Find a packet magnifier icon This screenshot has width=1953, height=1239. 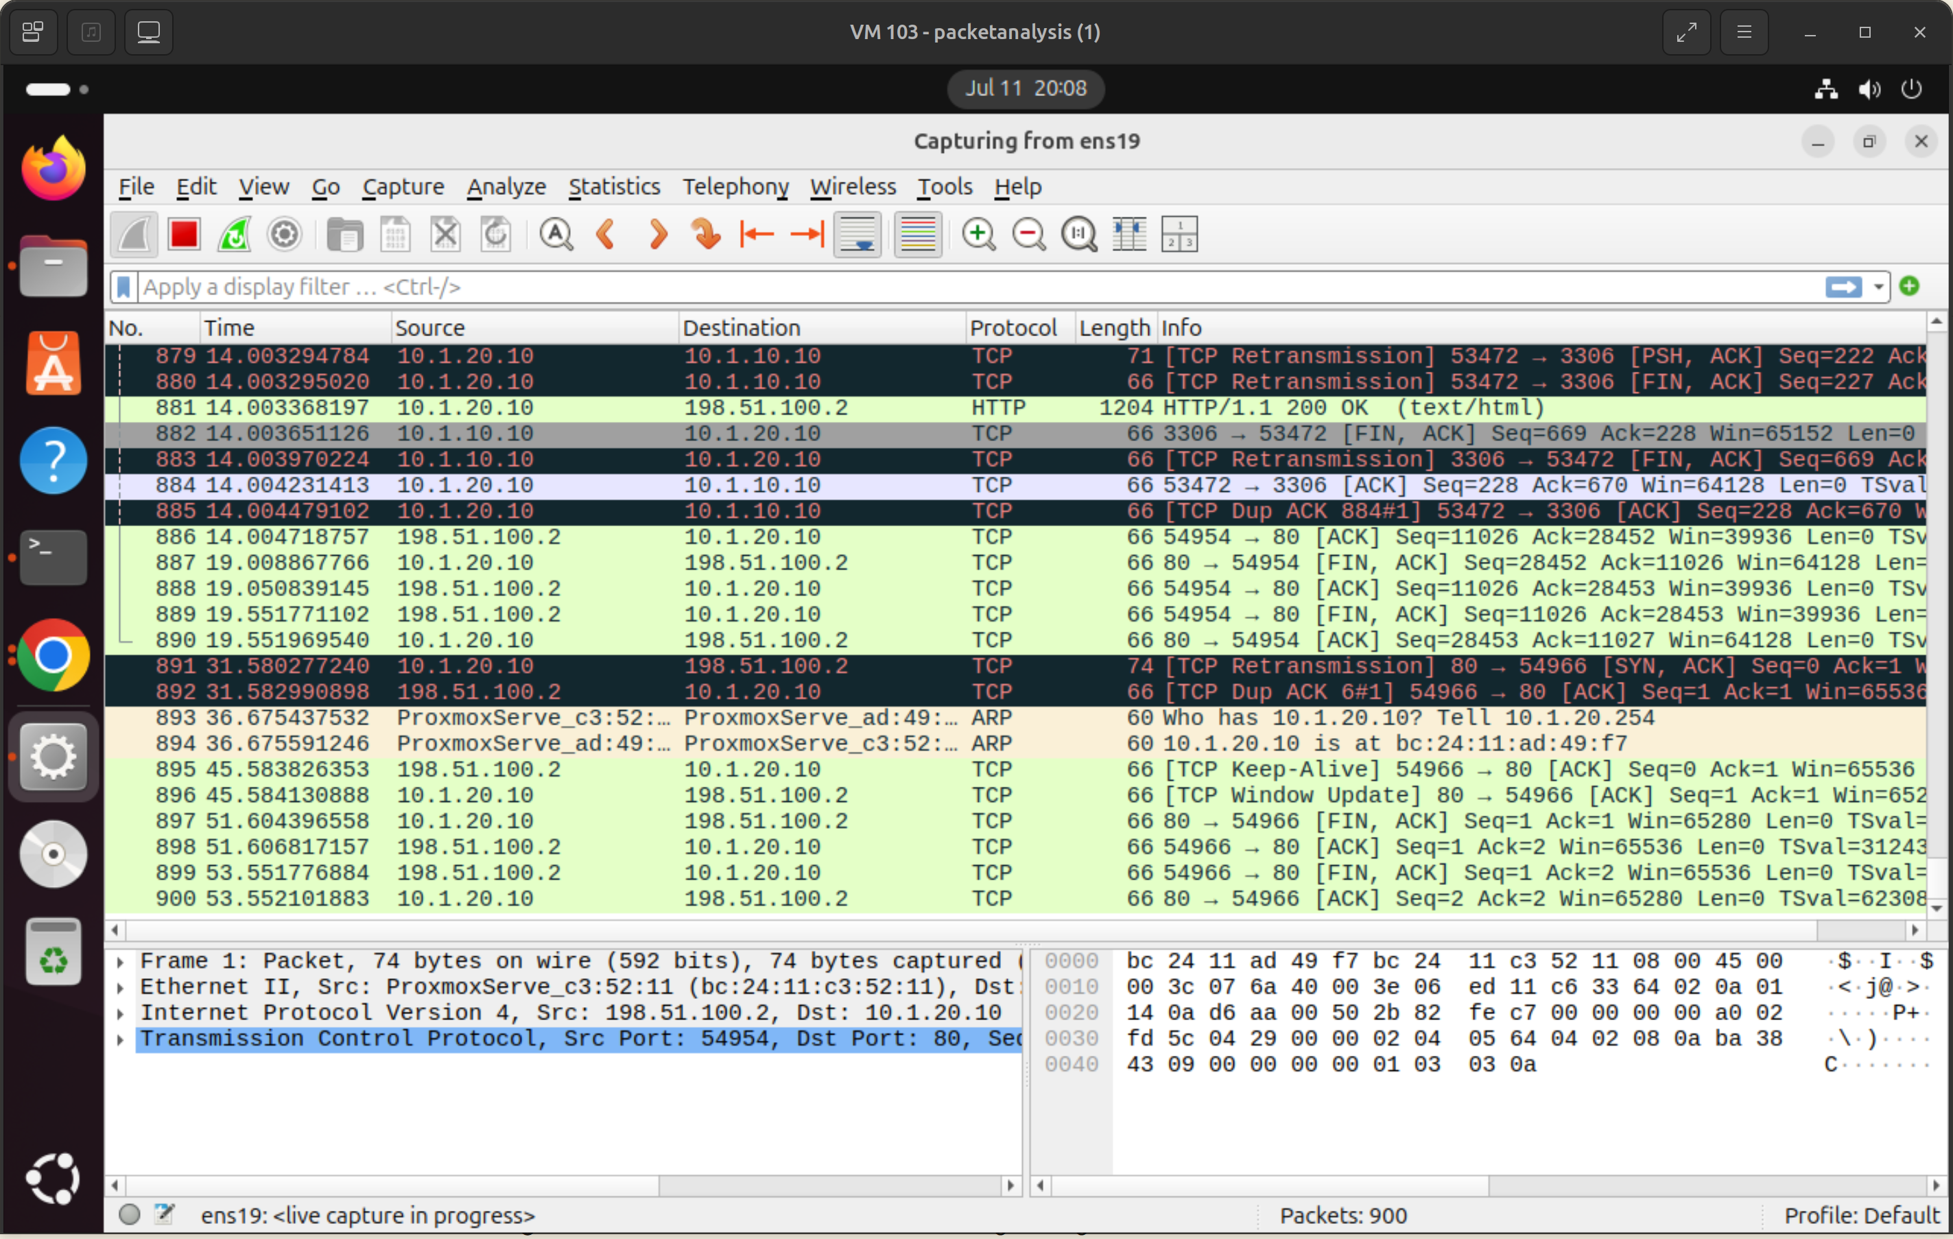point(556,235)
